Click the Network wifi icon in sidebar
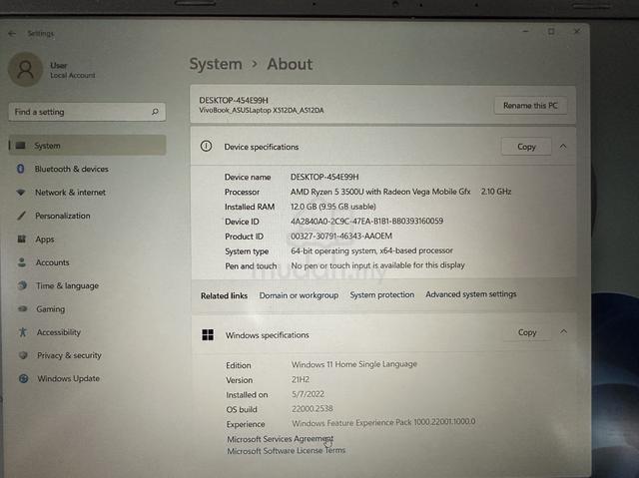This screenshot has height=478, width=639. pyautogui.click(x=21, y=193)
